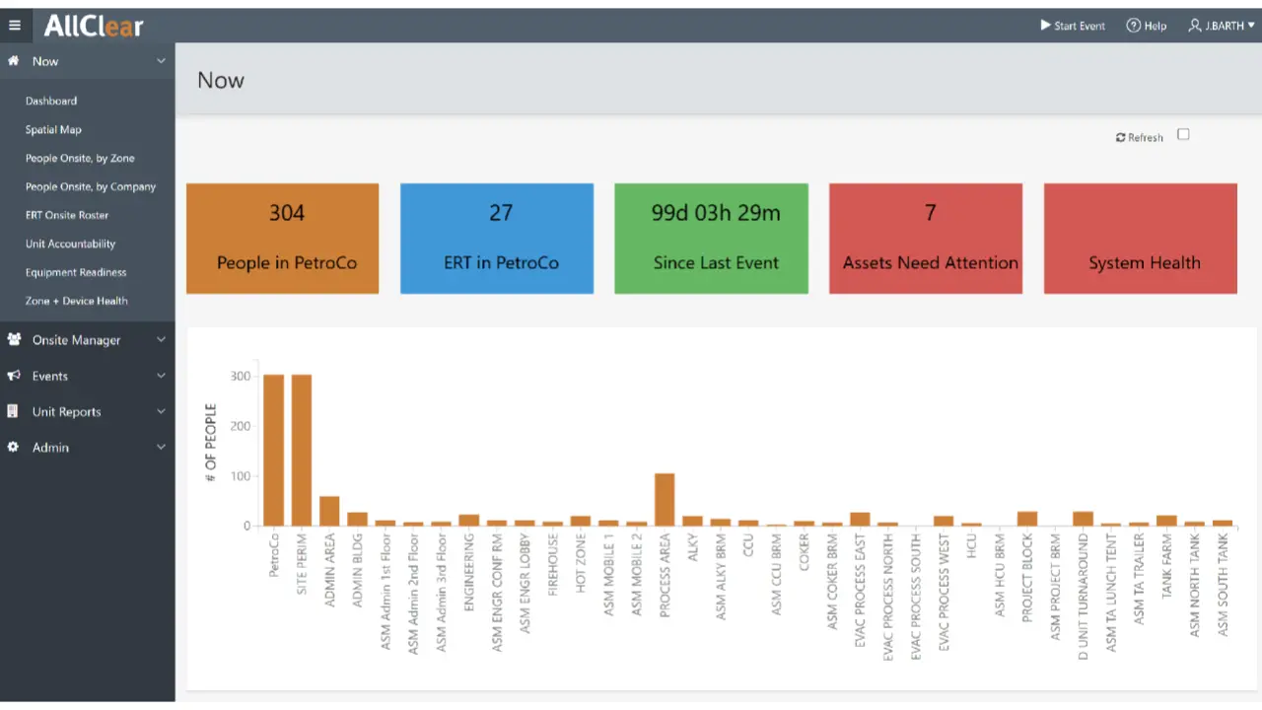Open the hamburger menu icon

pyautogui.click(x=15, y=26)
